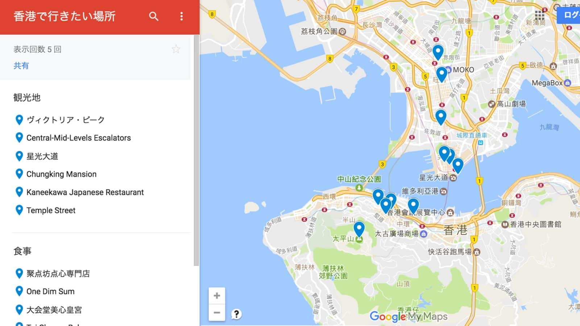The image size is (580, 326).
Task: Click the pin icon beside One Dim Sum
Action: tap(19, 291)
